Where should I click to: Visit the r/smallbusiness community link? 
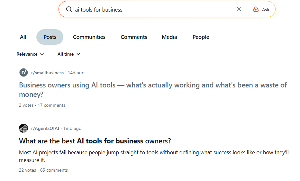point(47,73)
